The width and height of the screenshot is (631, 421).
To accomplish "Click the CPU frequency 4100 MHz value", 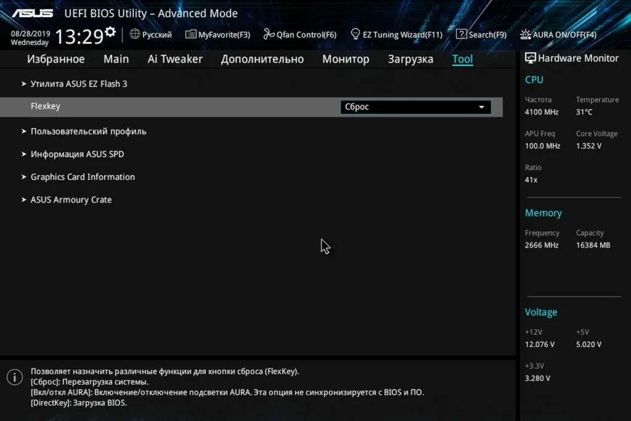I will [542, 112].
